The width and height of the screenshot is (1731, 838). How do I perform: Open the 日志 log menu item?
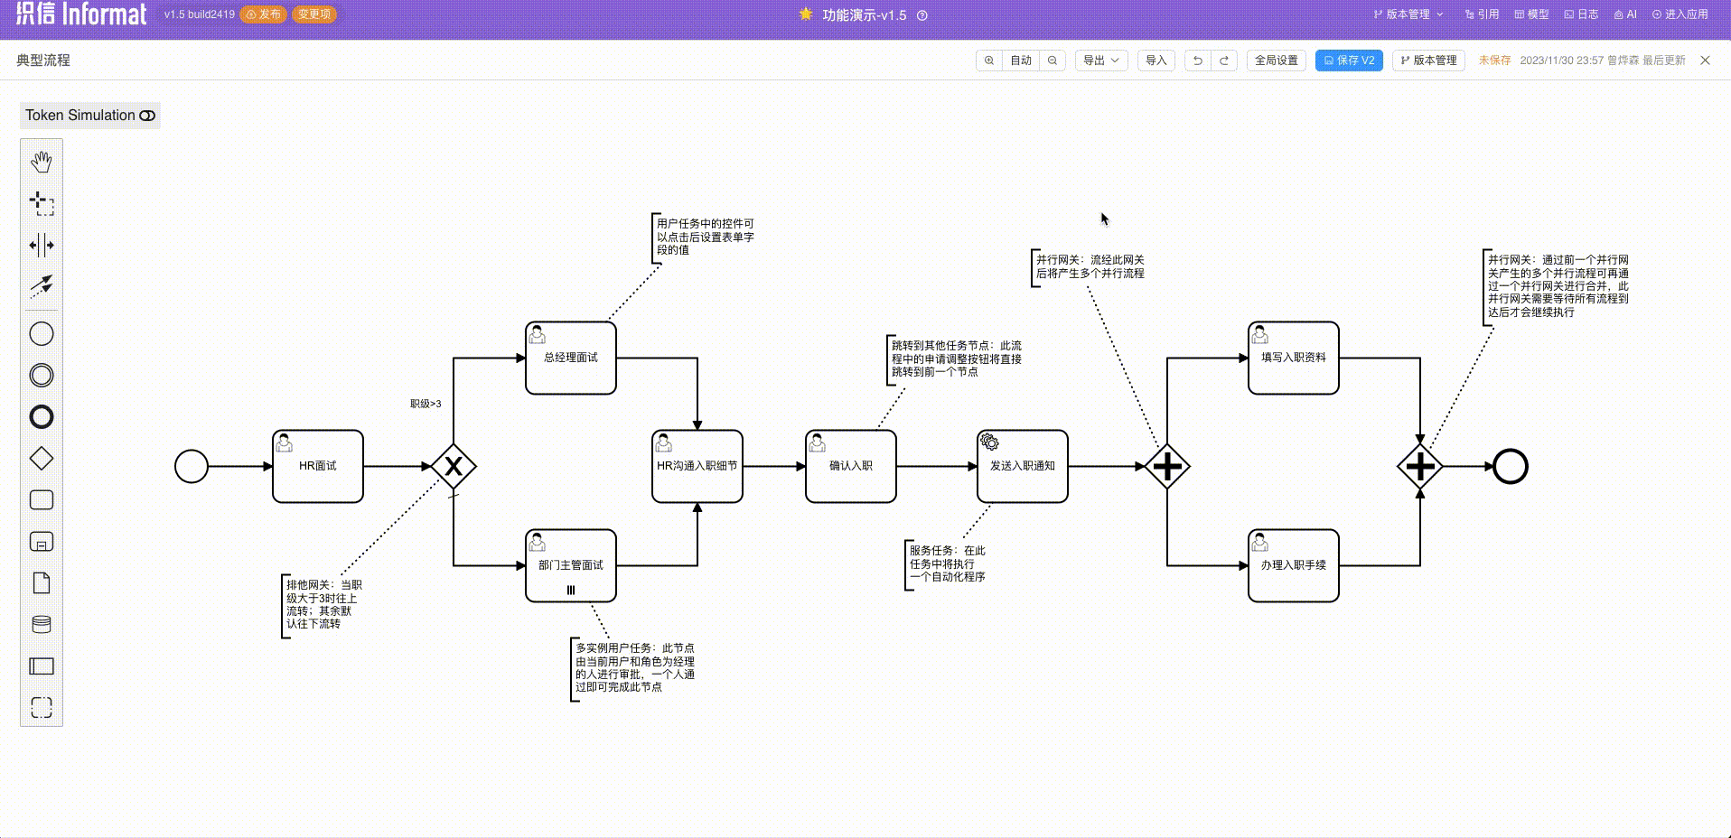coord(1581,14)
